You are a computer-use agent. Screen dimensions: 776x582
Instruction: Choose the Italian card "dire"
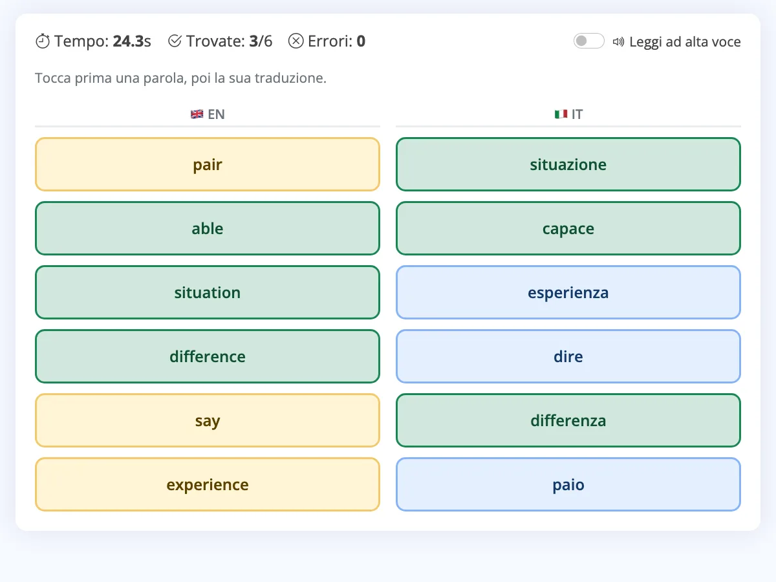[x=568, y=356]
